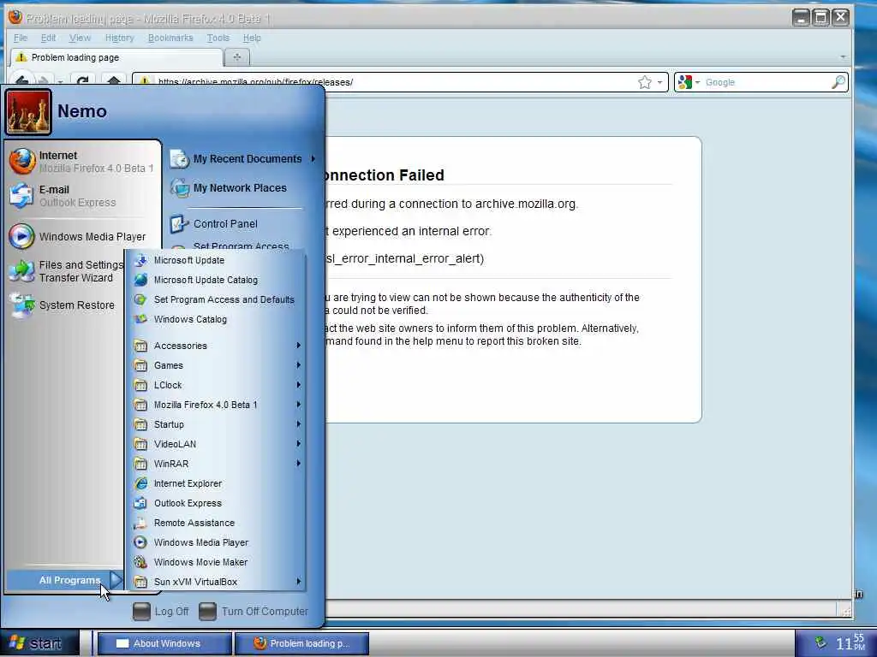The width and height of the screenshot is (877, 657).
Task: Switch to About Windows taskbar button
Action: coord(165,643)
